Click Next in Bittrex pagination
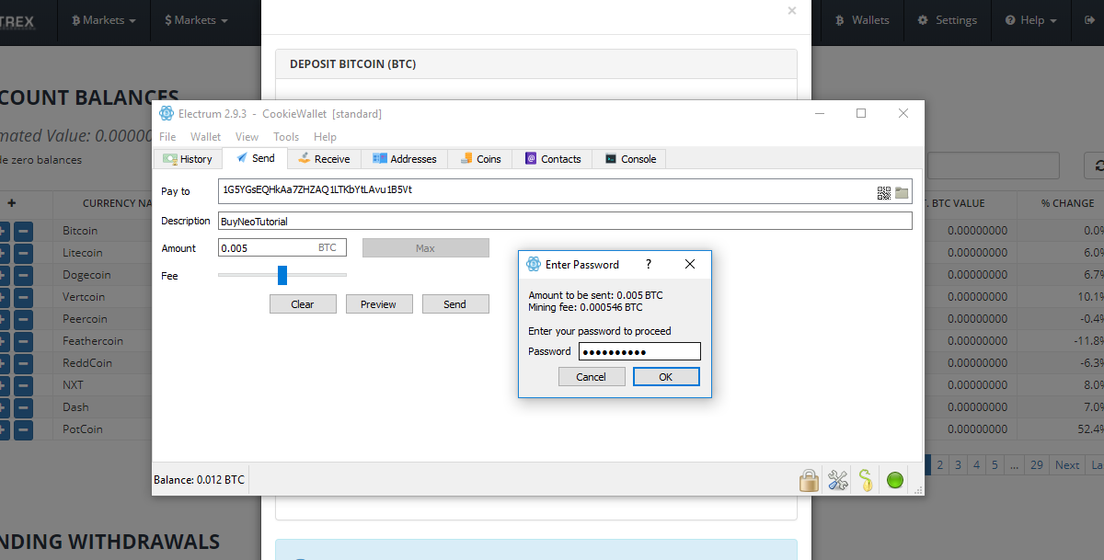This screenshot has height=560, width=1104. coord(1067,465)
